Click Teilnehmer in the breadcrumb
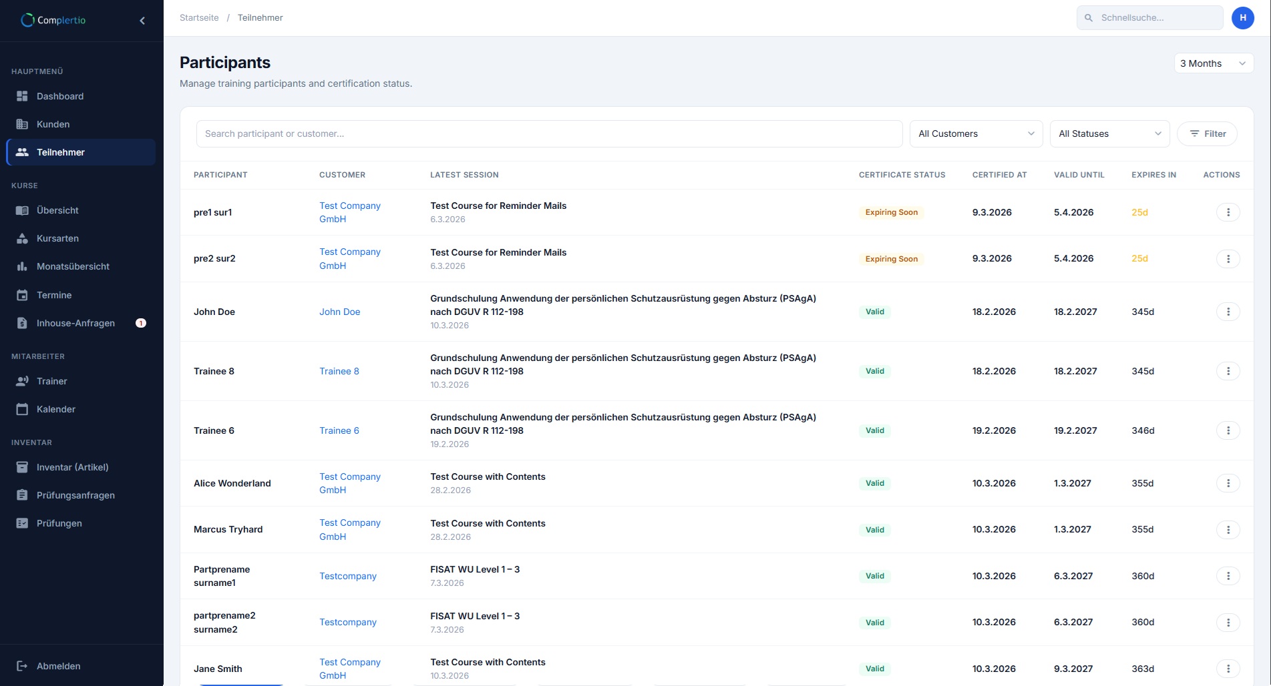This screenshot has width=1271, height=686. (x=260, y=18)
